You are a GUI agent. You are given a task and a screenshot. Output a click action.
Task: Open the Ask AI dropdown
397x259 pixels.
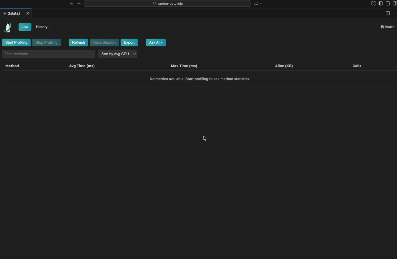155,42
